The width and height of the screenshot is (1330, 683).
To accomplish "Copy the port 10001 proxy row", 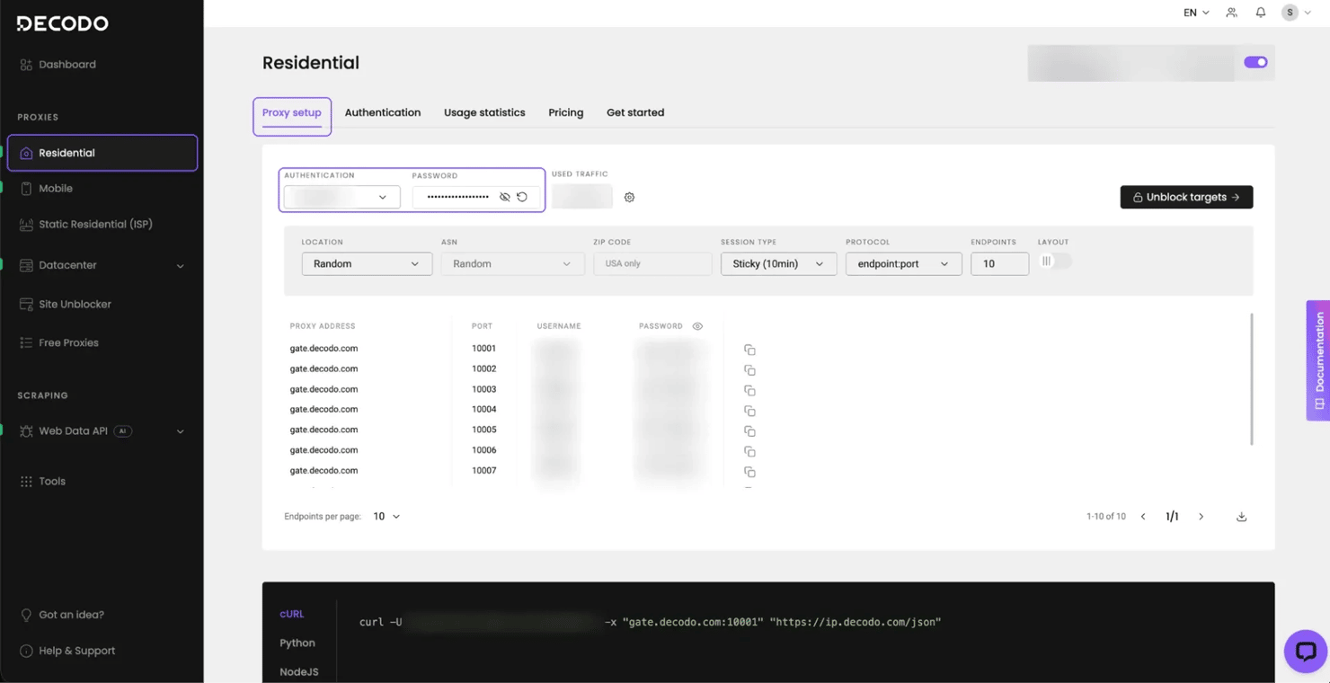I will coord(749,350).
